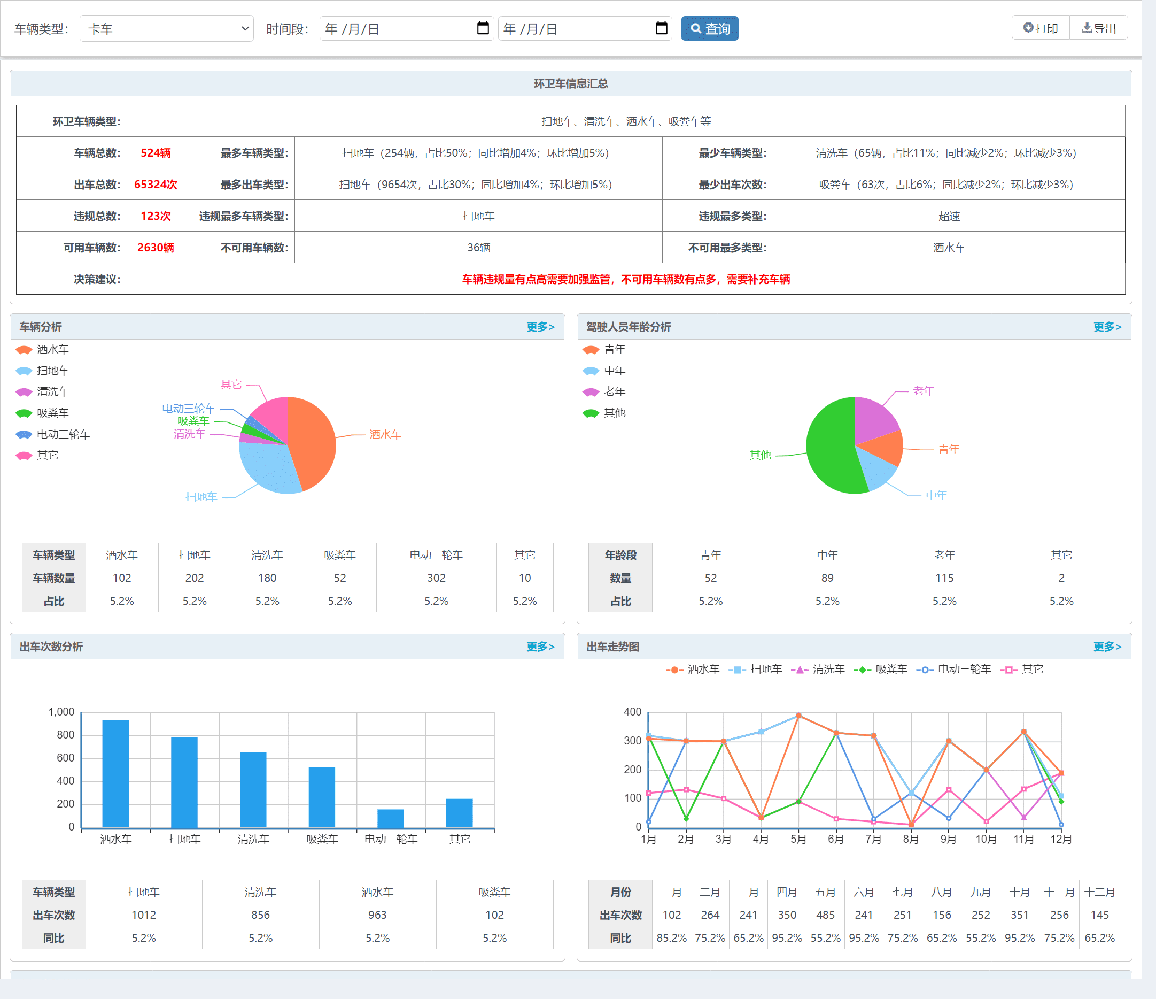Open the start date calendar picker icon
This screenshot has height=999, width=1156.
(x=483, y=28)
